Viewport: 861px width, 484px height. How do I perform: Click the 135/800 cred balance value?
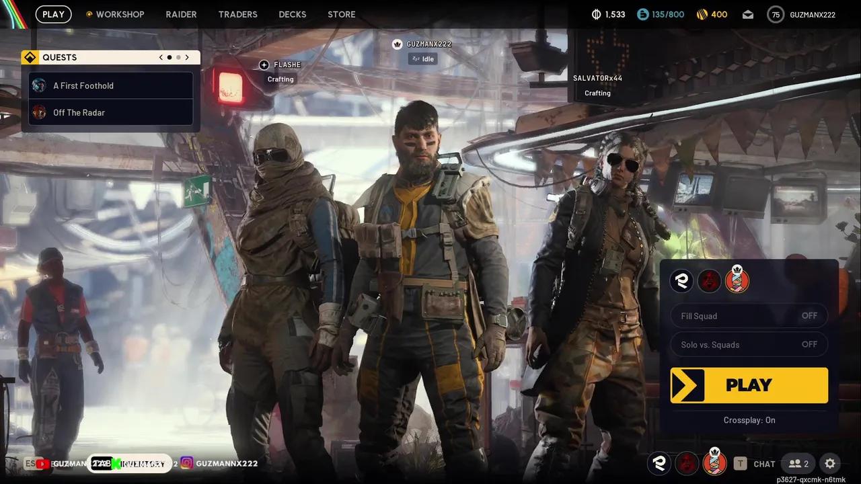pyautogui.click(x=669, y=14)
